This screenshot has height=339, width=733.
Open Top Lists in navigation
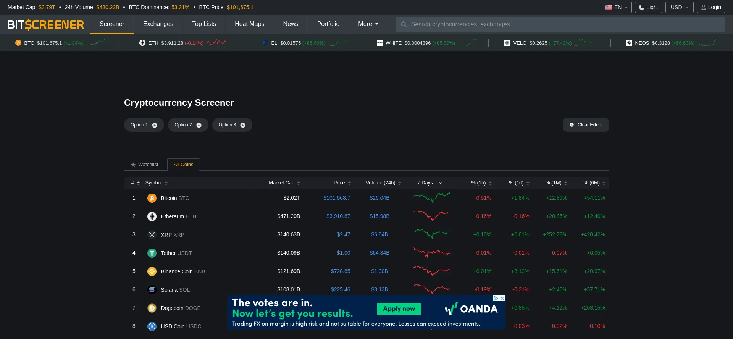204,24
